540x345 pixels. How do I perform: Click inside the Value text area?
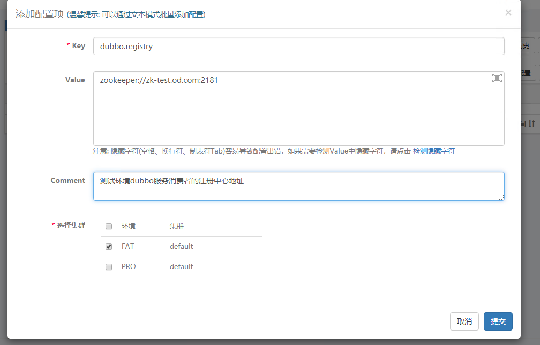click(298, 112)
